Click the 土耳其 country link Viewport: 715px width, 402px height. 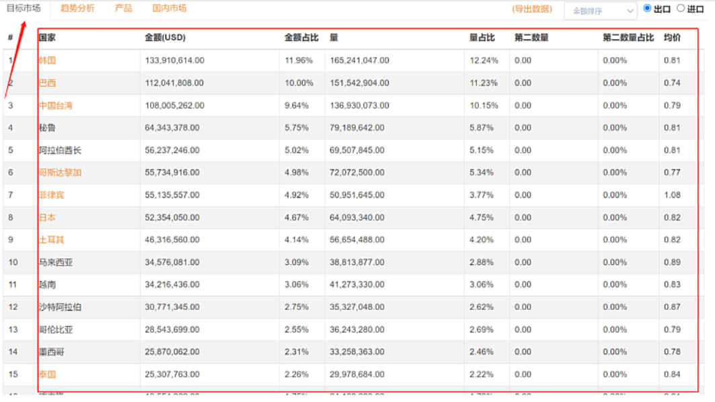point(51,240)
